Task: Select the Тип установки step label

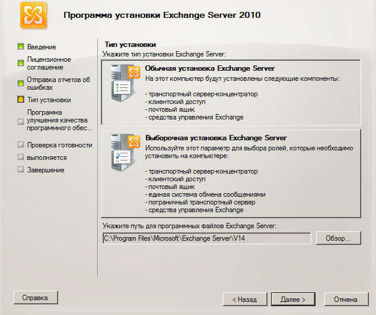Action: pos(49,100)
